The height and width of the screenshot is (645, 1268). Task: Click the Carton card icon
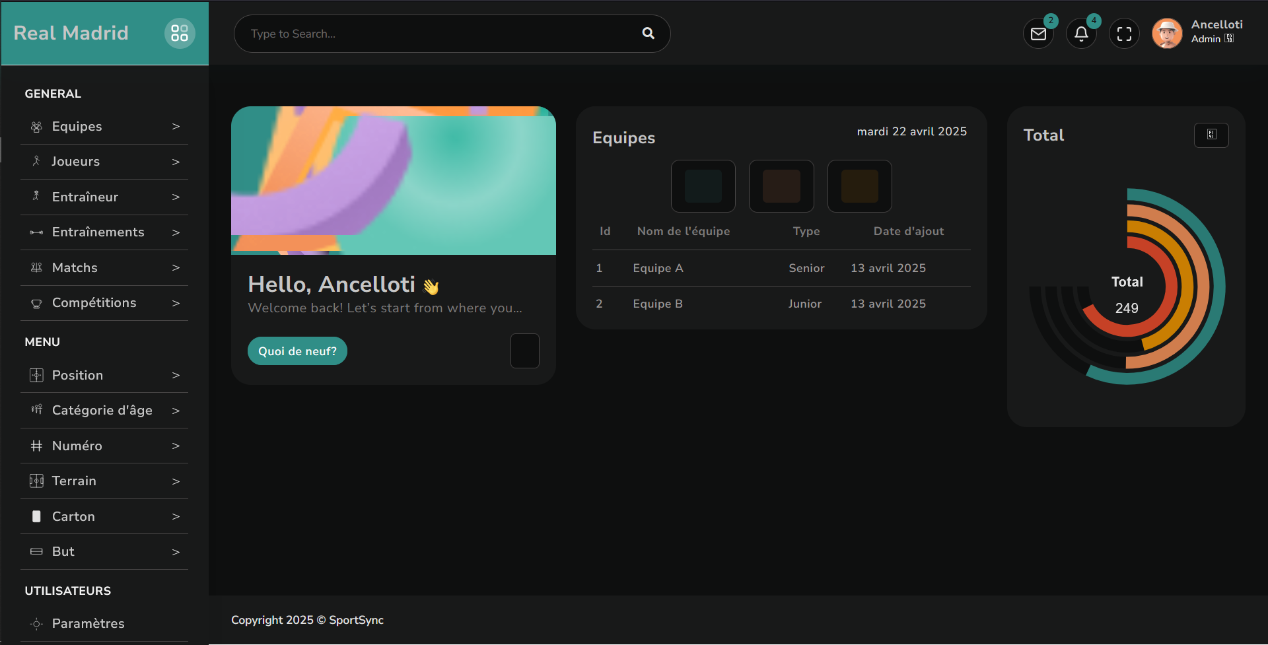(x=36, y=516)
